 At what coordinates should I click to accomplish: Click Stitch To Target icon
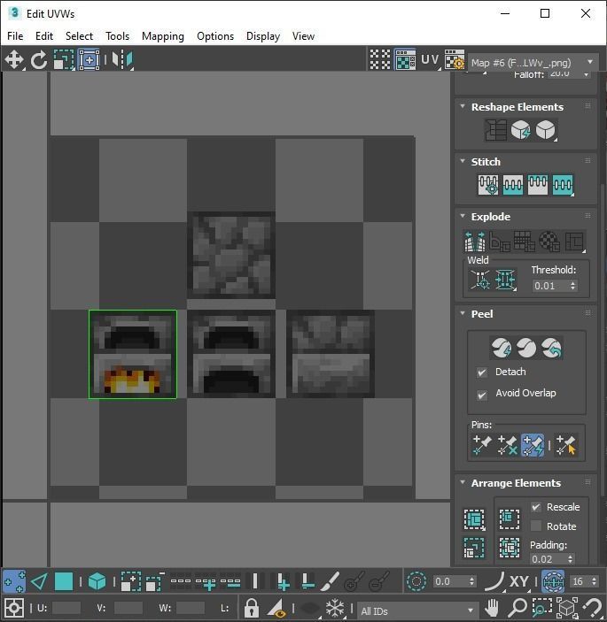(488, 185)
